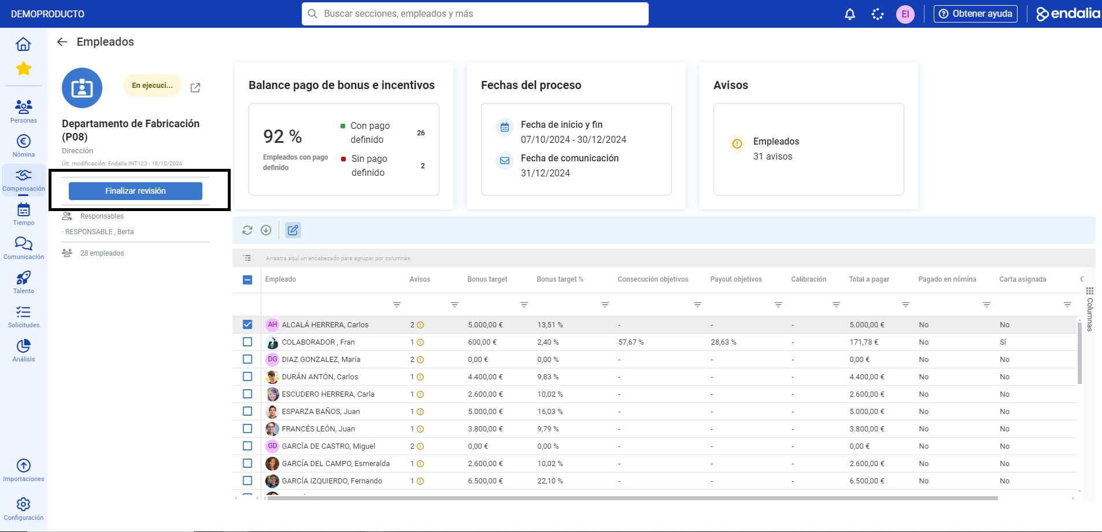1102x532 pixels.
Task: Click the refresh icon above the table
Action: [x=247, y=230]
